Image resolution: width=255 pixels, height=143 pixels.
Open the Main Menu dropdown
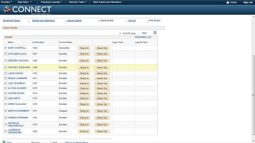[25, 2]
